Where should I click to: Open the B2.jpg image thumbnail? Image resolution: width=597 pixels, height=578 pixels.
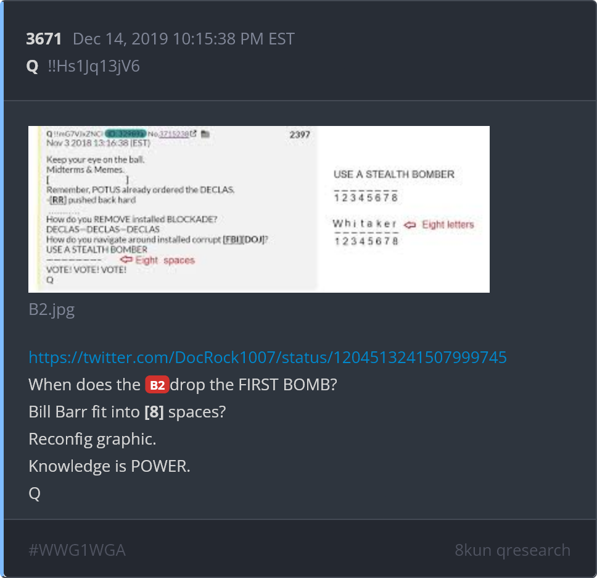point(259,209)
